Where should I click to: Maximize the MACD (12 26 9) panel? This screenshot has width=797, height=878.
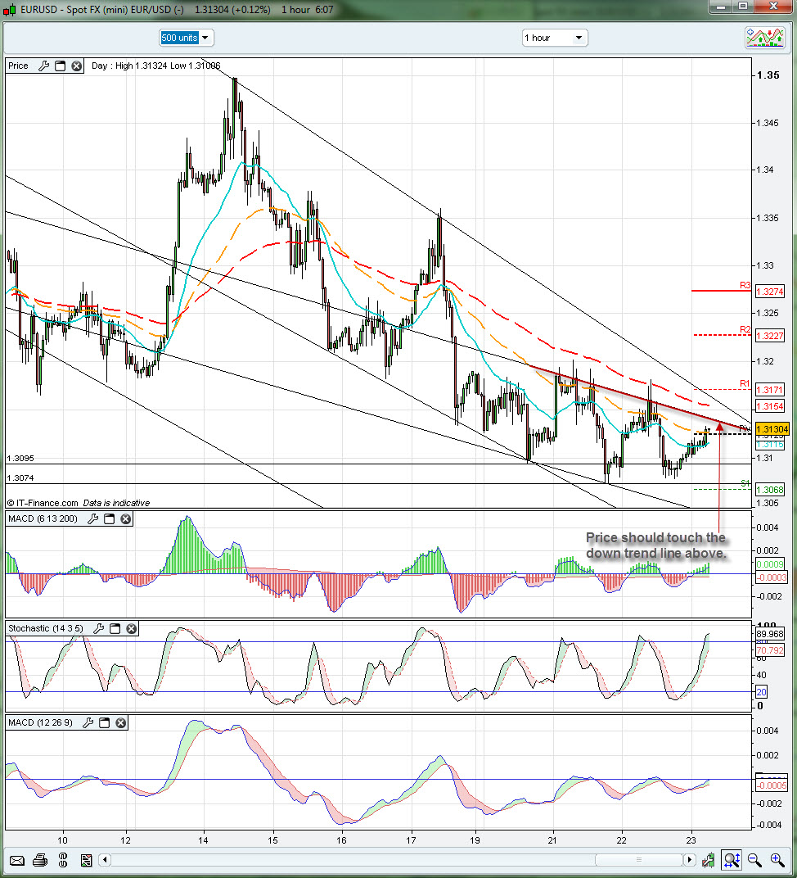105,723
